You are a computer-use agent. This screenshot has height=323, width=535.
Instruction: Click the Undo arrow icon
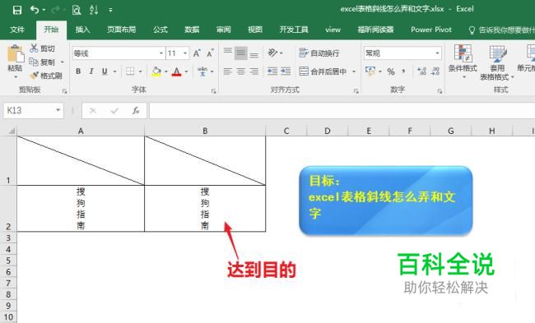coord(35,10)
